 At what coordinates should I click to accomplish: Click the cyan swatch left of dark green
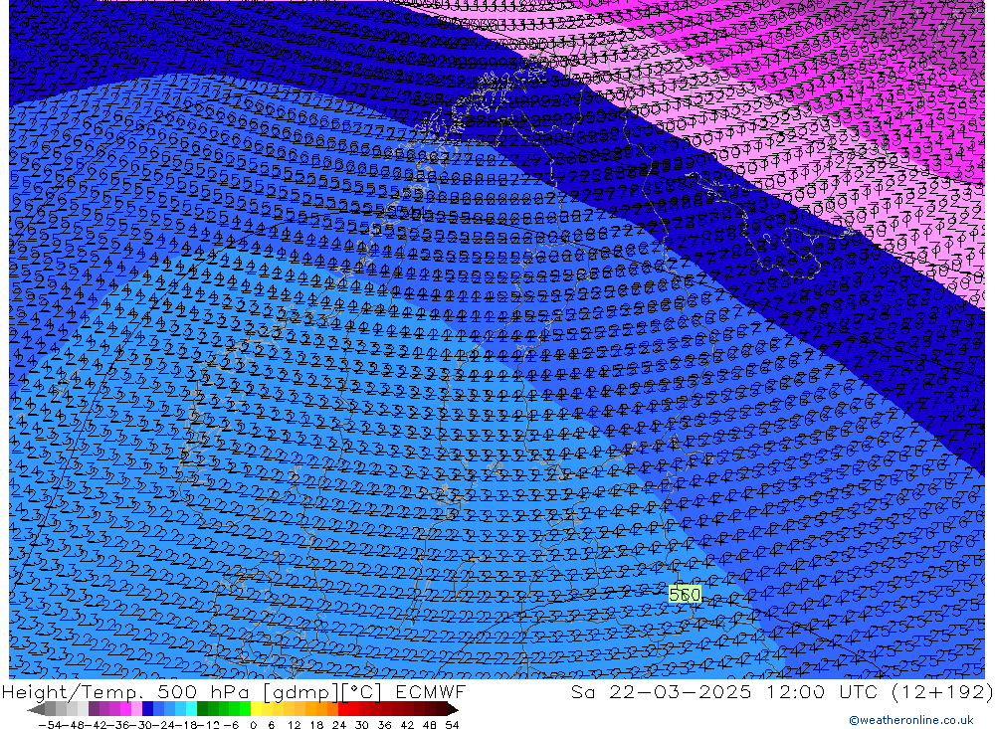191,709
